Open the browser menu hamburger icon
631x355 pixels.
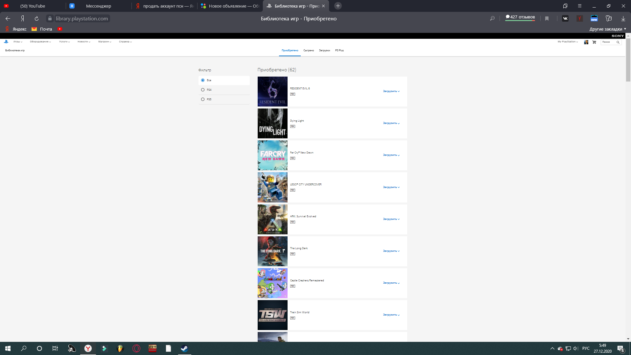coord(580,6)
